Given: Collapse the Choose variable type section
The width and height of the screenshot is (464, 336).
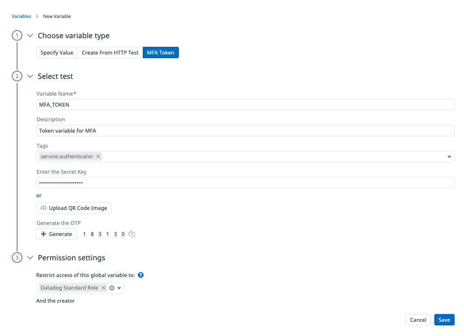Looking at the screenshot, I should coord(30,35).
